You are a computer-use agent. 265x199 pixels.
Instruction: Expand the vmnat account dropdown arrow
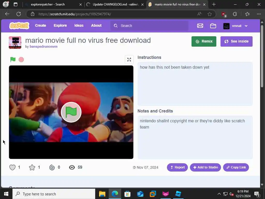246,26
